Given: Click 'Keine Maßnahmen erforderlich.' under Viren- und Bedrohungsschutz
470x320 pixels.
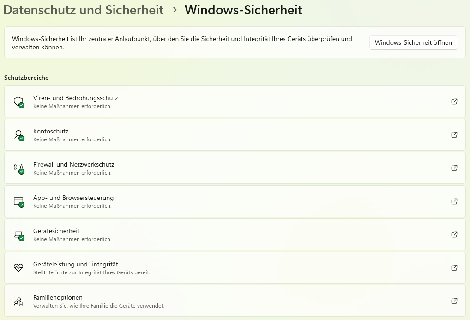Looking at the screenshot, I should (x=72, y=106).
